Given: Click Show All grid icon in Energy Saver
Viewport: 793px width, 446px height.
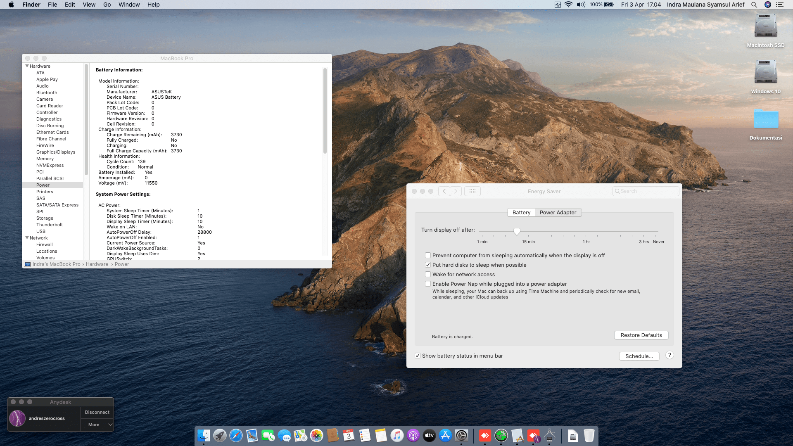Looking at the screenshot, I should (x=472, y=191).
